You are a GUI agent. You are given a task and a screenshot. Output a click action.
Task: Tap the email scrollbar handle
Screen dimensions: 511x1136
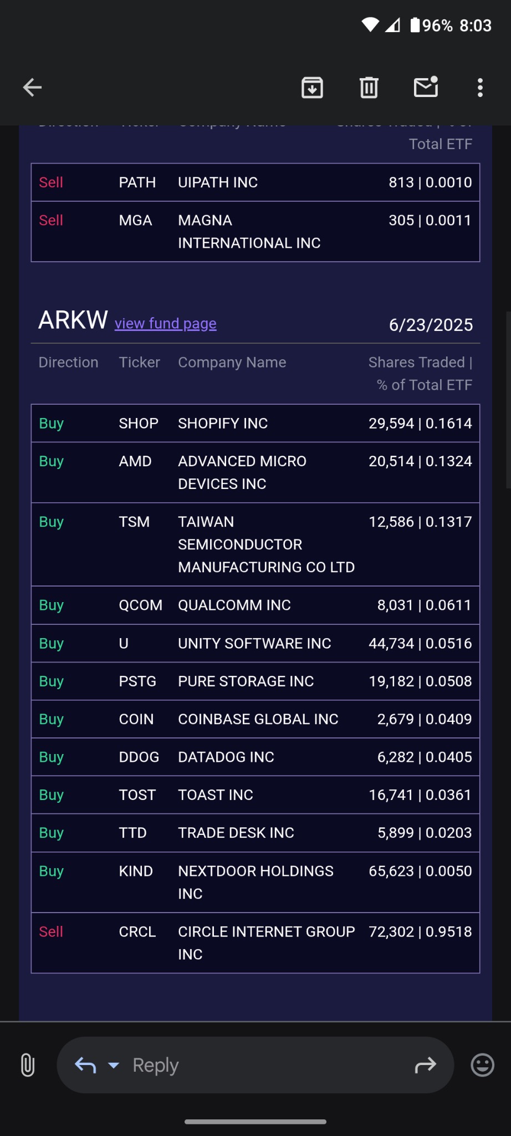pyautogui.click(x=508, y=399)
